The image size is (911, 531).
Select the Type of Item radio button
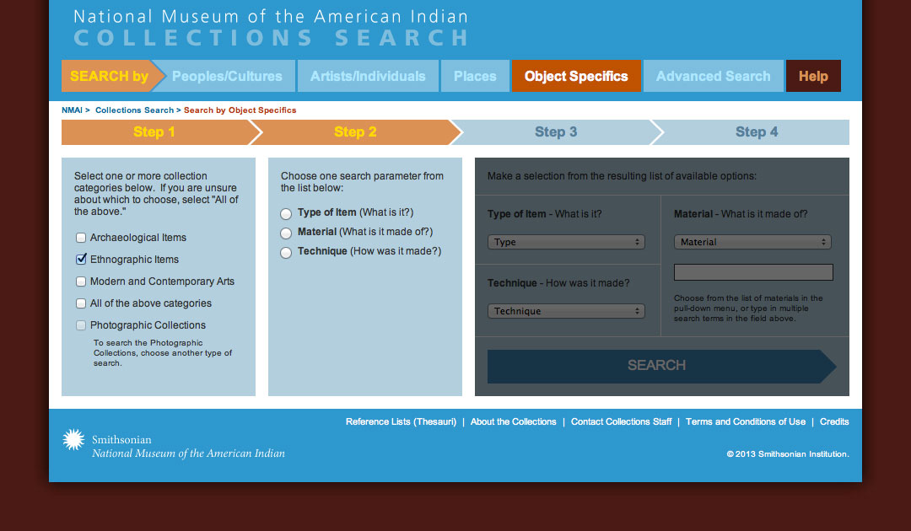[286, 214]
